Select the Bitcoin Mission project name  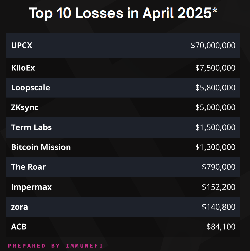[x=41, y=147]
